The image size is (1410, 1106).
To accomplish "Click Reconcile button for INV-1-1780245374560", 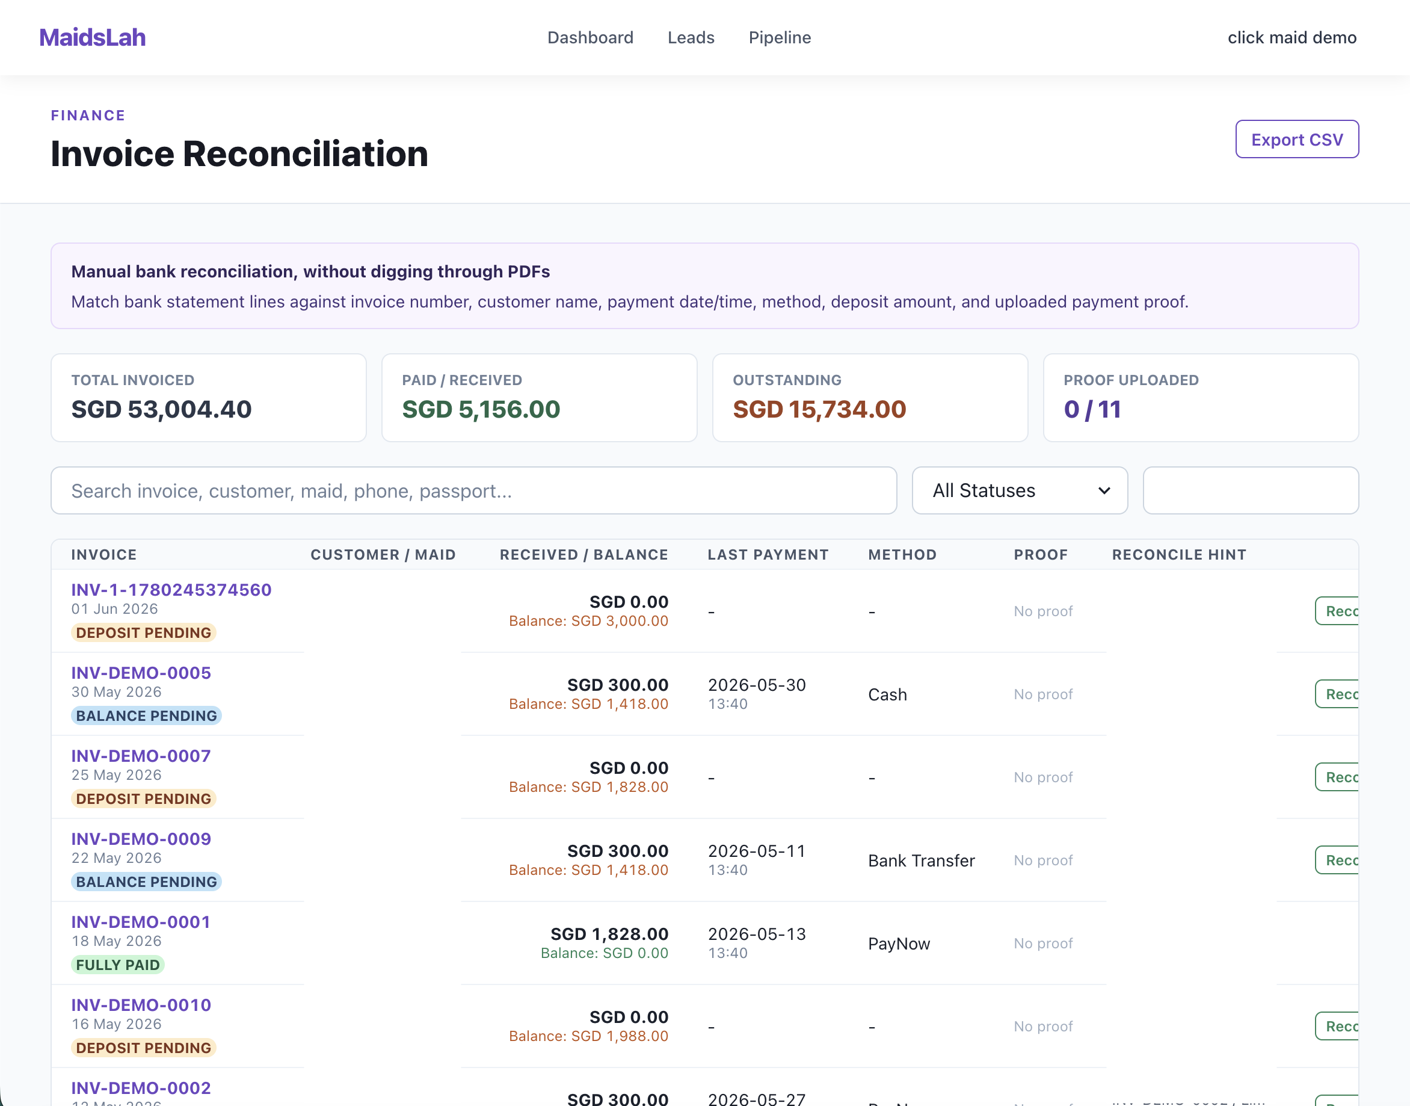I will point(1337,611).
